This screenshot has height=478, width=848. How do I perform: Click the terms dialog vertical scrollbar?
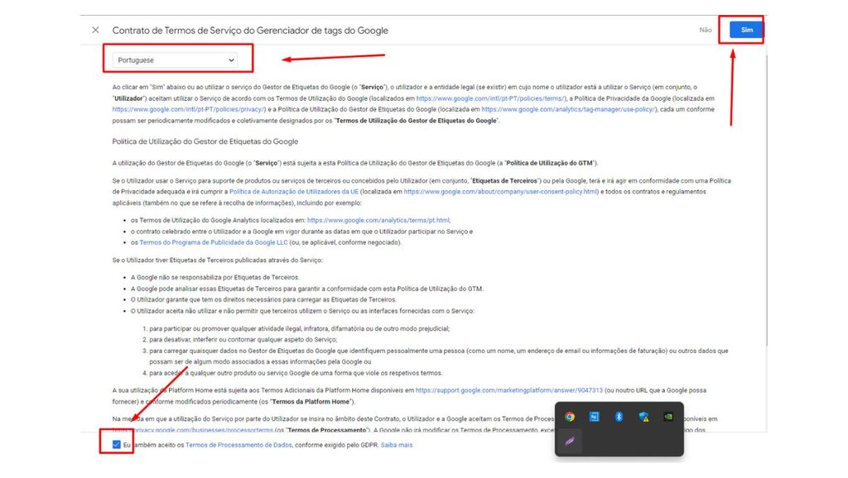766,200
